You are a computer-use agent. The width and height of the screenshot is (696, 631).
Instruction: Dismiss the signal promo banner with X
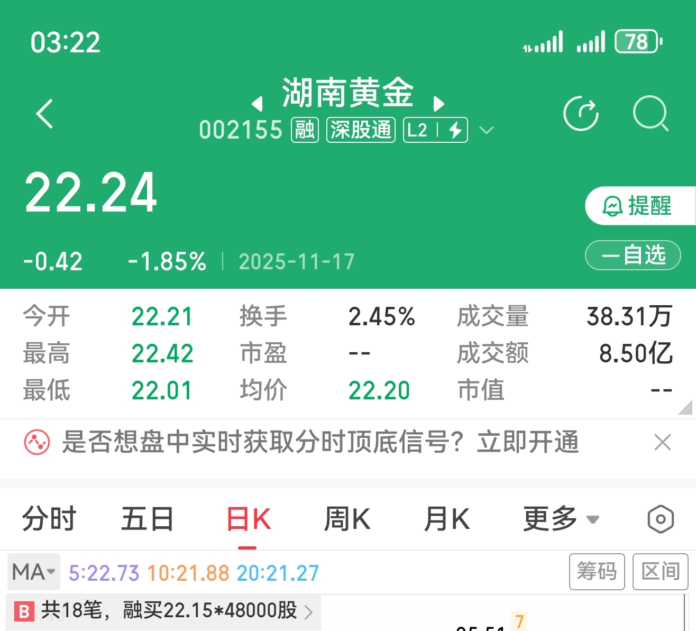662,442
